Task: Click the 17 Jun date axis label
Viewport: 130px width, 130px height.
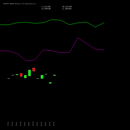Action: [8, 124]
